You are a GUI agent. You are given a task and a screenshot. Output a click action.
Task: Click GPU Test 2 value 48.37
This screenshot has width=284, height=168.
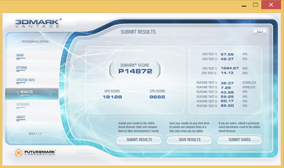227,59
